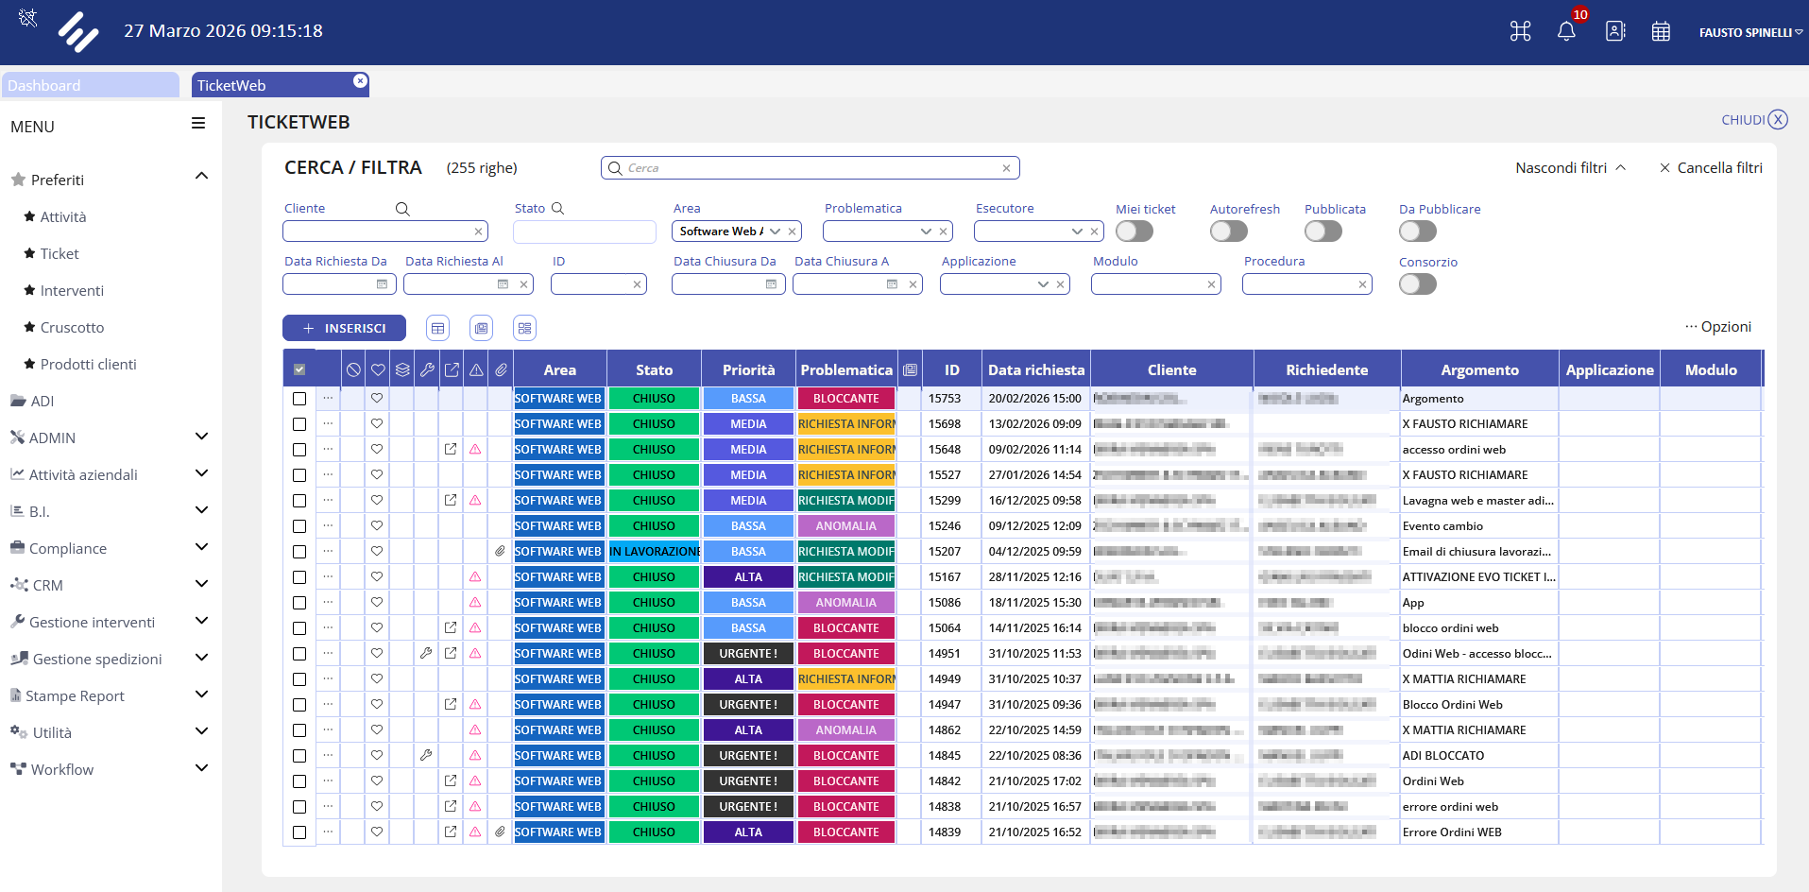The width and height of the screenshot is (1809, 892).
Task: Click the keyboard shortcuts command icon
Action: point(1520,31)
